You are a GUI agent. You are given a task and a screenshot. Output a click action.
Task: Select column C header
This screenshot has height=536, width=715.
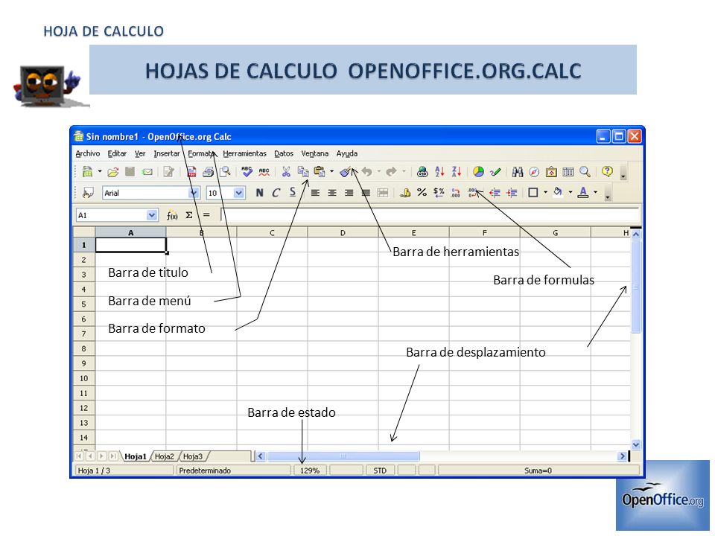pos(272,233)
